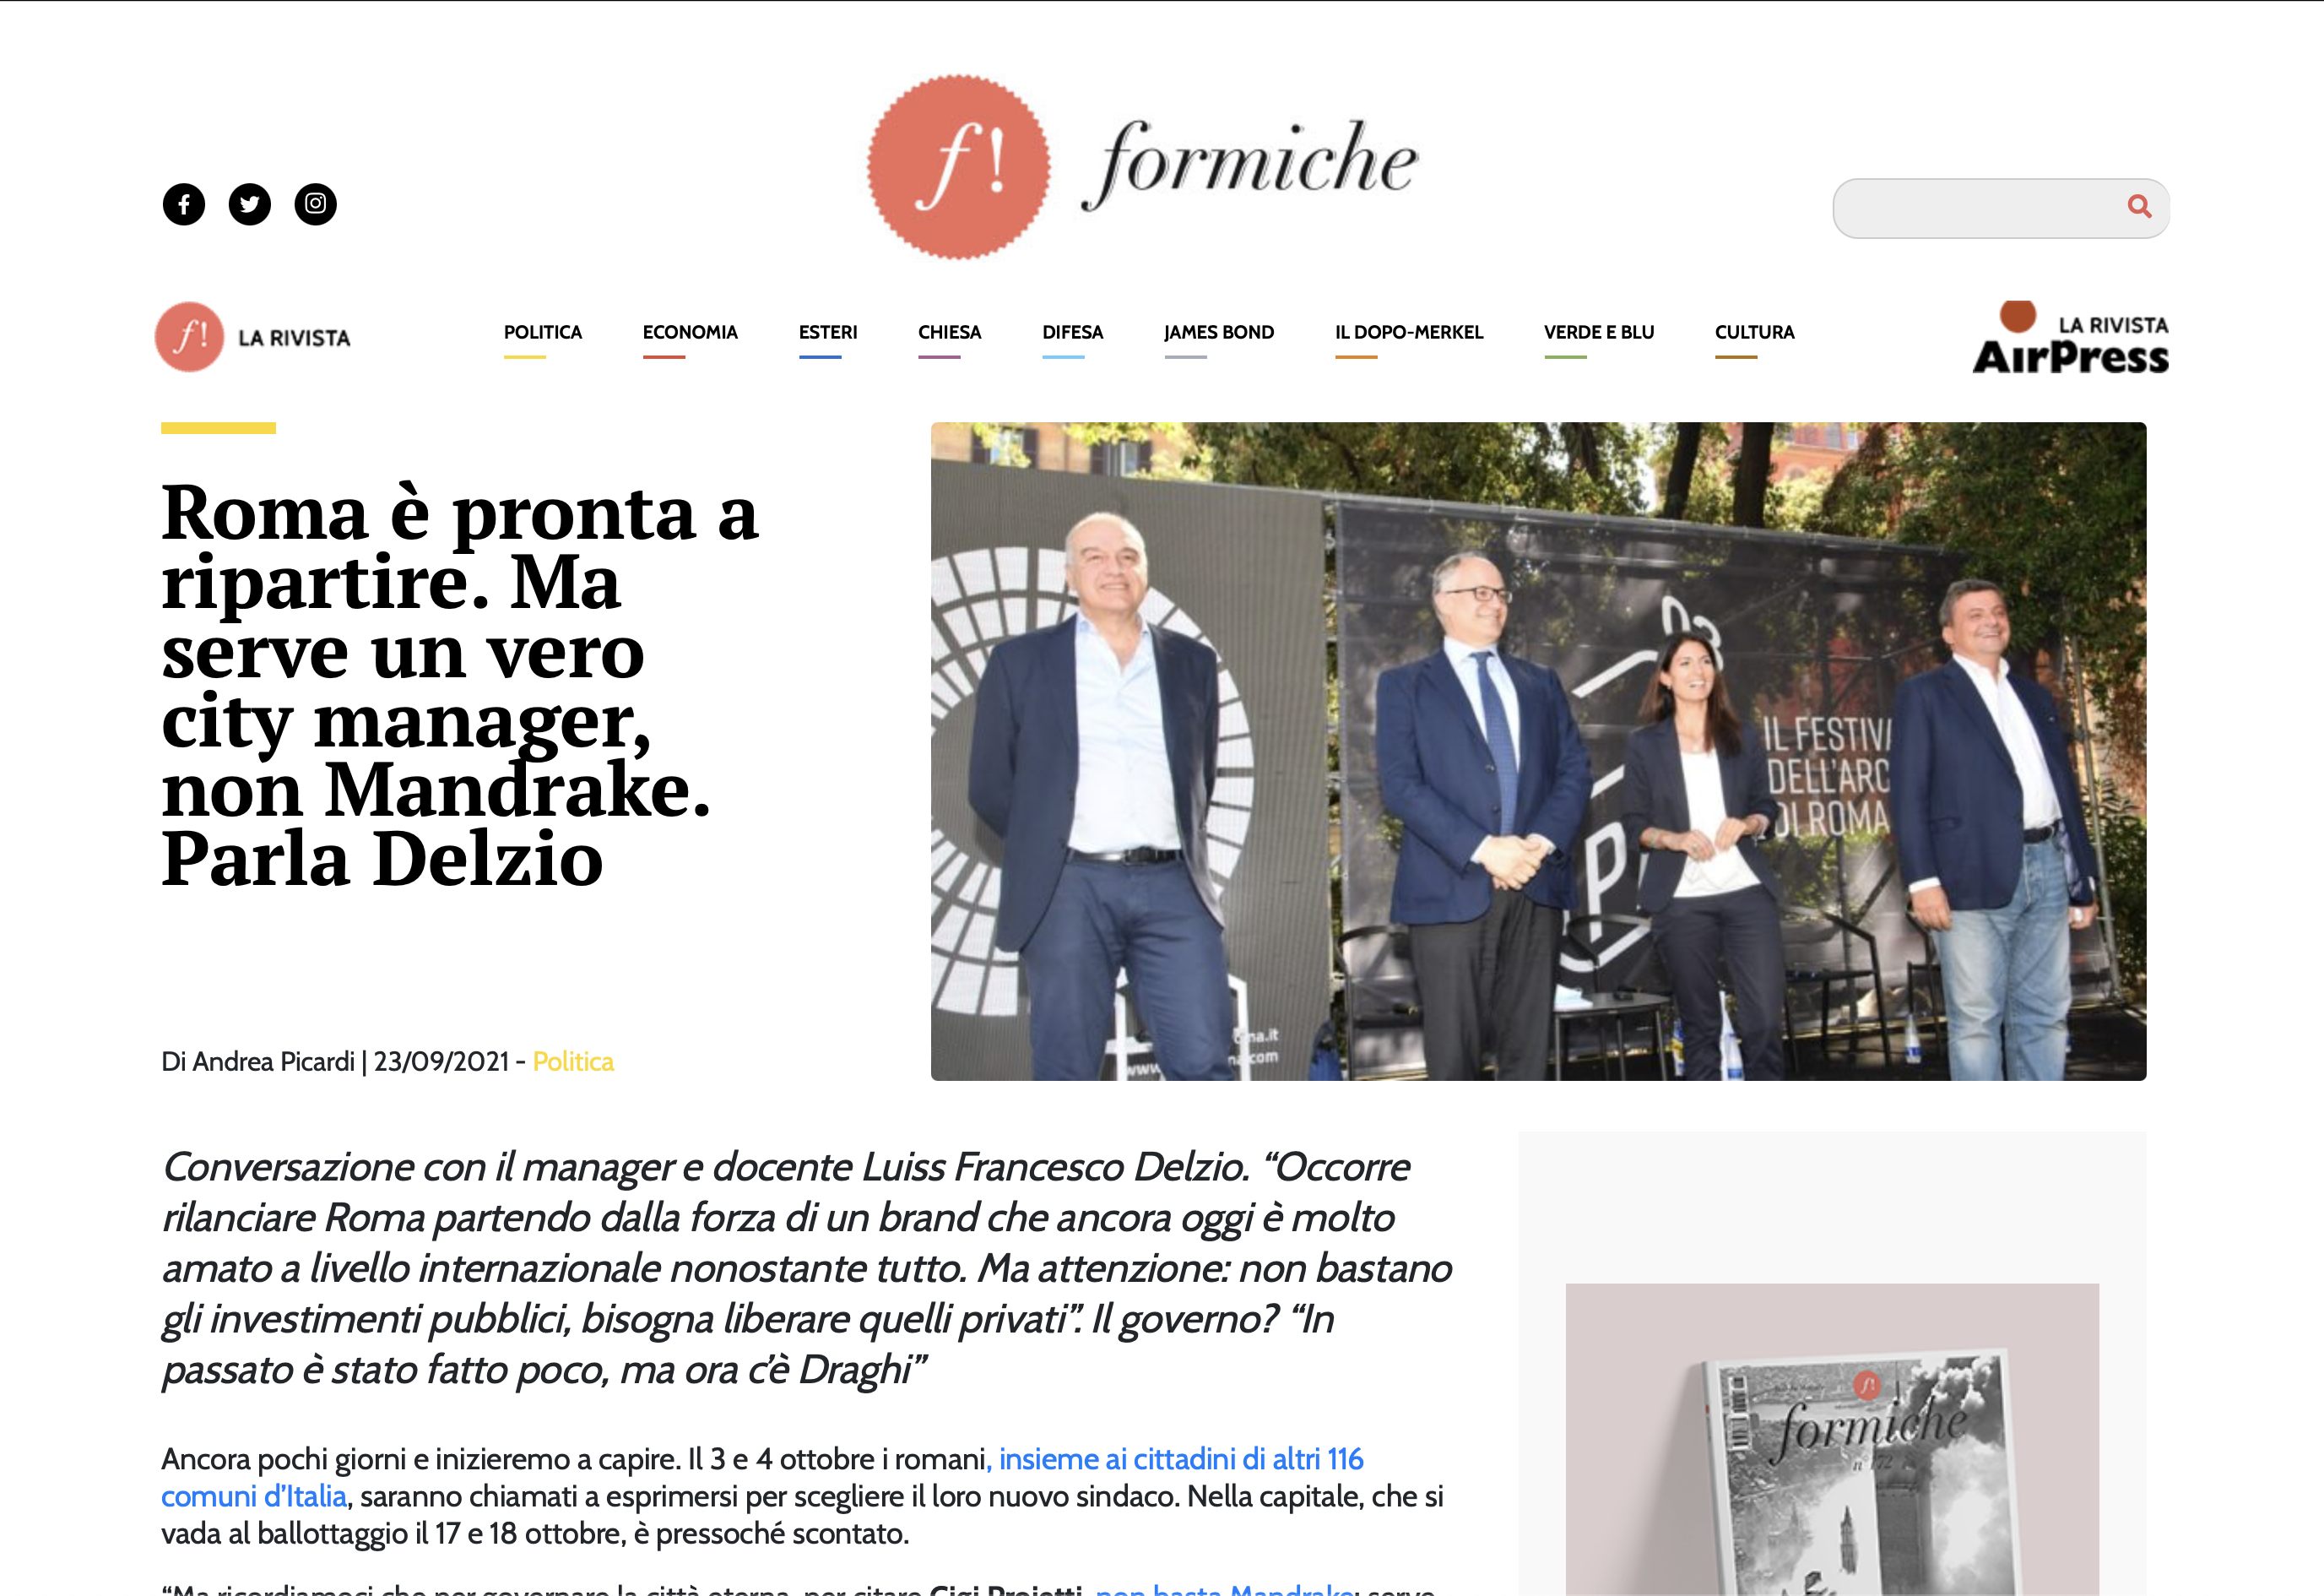The height and width of the screenshot is (1596, 2324).
Task: Open the Instagram social icon
Action: click(x=316, y=204)
